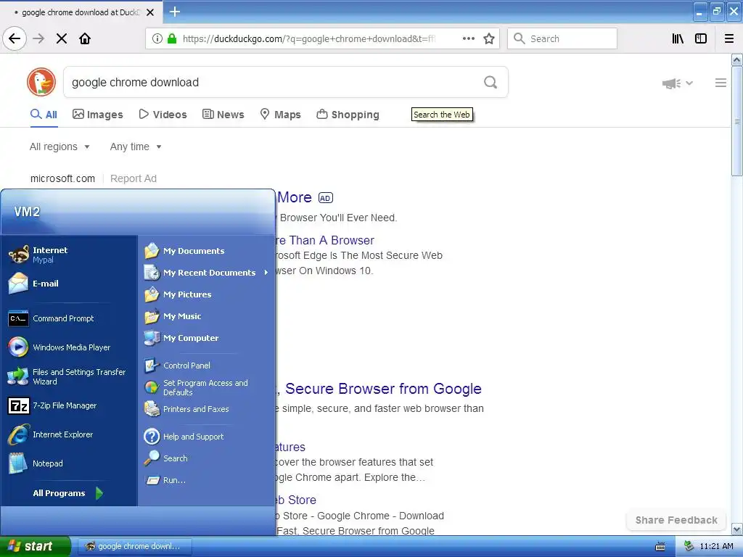Launch Mypal Internet from Start menu
Viewport: 743px width, 557px height.
coord(69,255)
